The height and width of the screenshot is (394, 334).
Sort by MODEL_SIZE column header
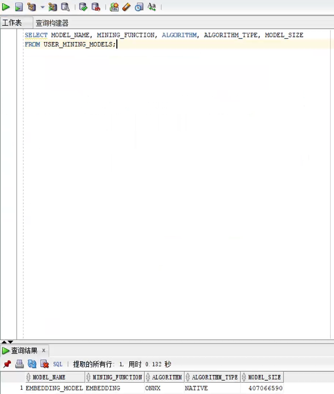tap(262, 377)
